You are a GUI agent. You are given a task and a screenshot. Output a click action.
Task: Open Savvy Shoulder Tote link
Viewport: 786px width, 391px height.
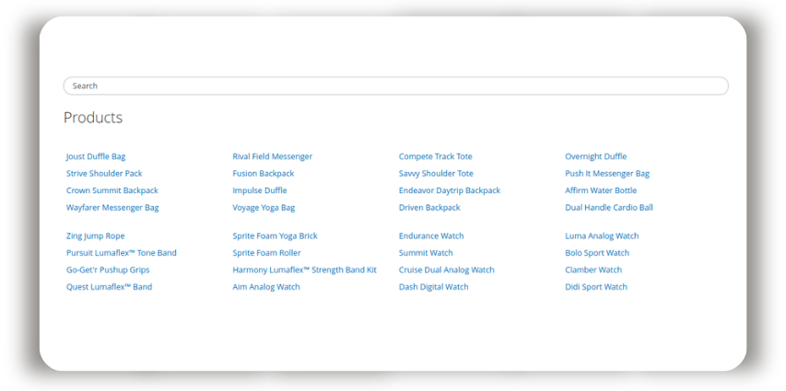[x=436, y=174]
